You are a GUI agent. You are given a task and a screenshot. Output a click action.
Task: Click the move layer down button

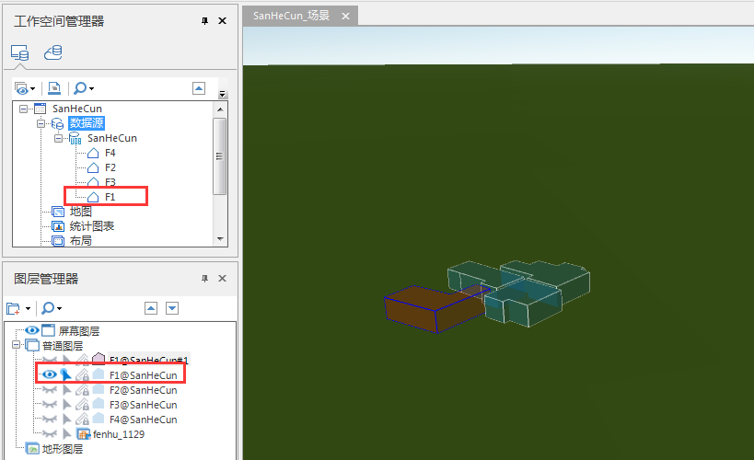click(x=172, y=308)
